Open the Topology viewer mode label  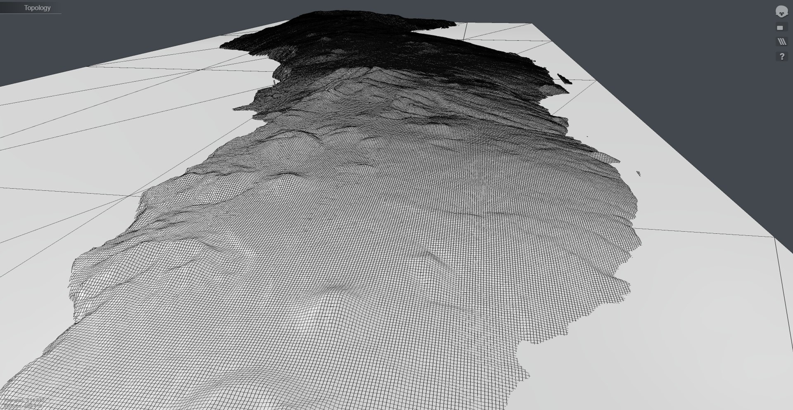37,8
